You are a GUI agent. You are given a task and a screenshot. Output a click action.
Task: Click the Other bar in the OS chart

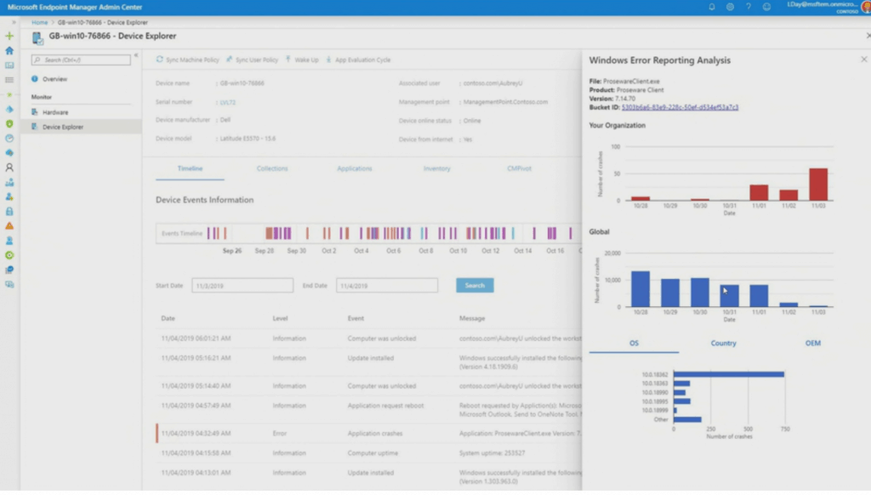[x=687, y=419]
